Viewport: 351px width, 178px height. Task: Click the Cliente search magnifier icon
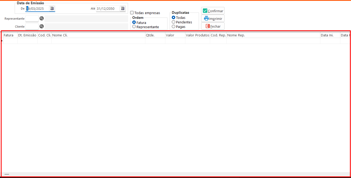click(41, 26)
